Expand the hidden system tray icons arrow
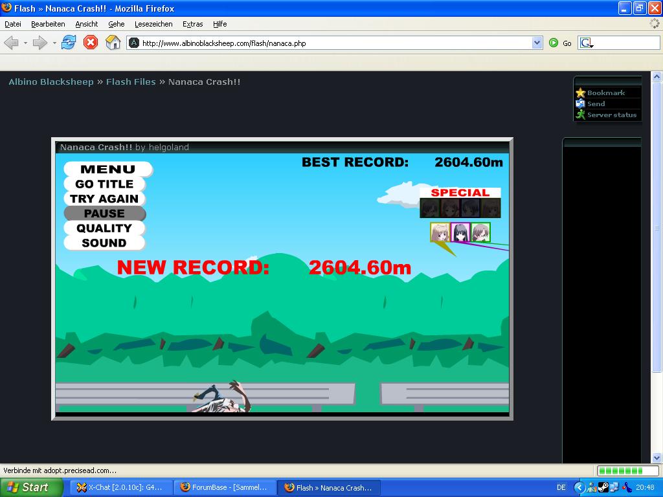This screenshot has height=497, width=663. coord(579,487)
